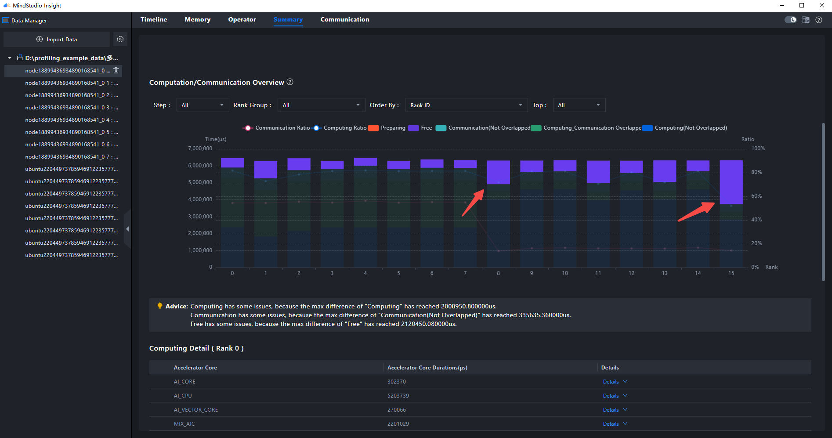Open the Overview help tooltip icon
Screen dimensions: 832x438
coord(290,82)
